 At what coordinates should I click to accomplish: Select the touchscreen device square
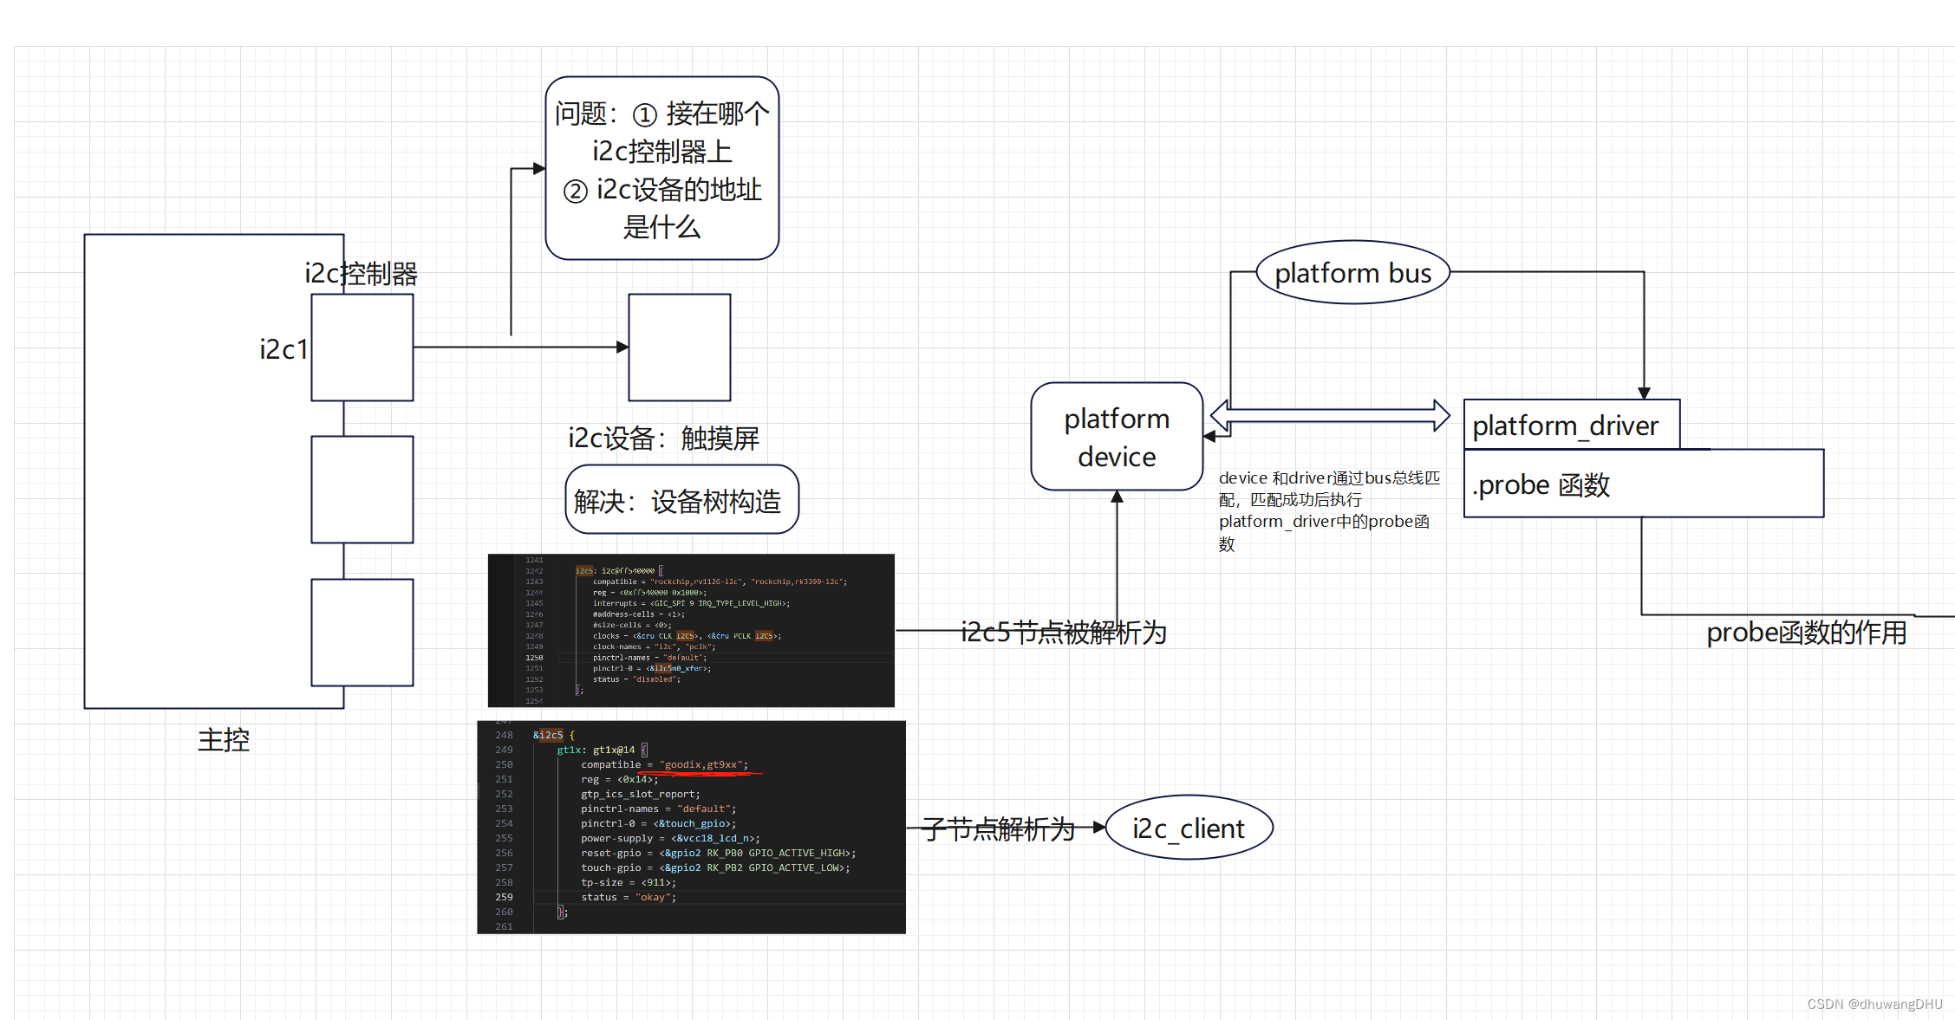680,348
